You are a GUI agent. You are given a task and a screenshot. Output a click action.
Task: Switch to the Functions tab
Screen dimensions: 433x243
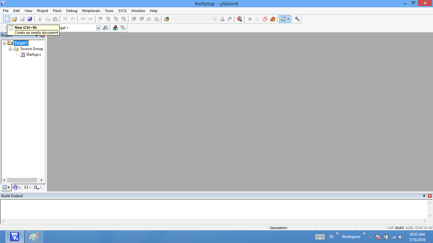click(x=28, y=188)
